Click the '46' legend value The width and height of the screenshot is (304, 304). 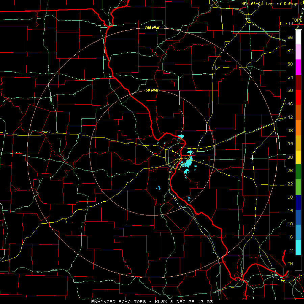coord(290,104)
